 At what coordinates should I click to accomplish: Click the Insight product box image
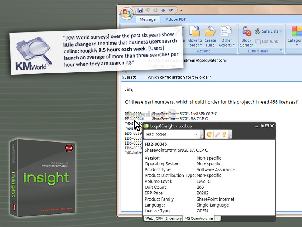tap(43, 178)
